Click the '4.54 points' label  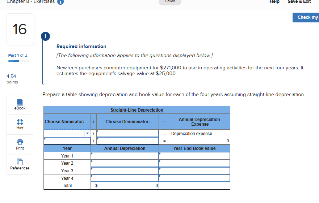click(x=12, y=79)
